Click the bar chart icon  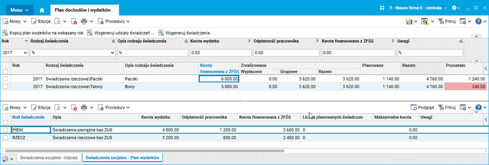tap(409, 21)
